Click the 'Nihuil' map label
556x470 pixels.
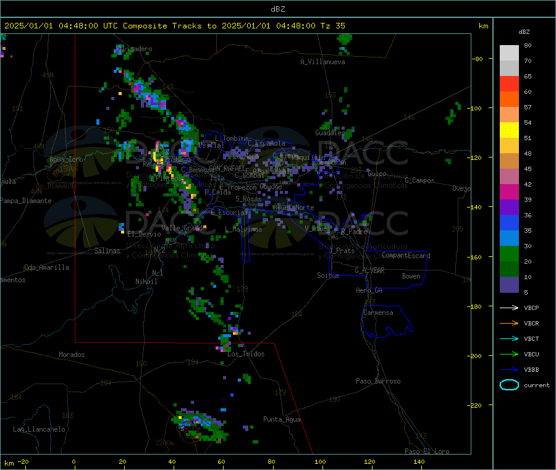[146, 282]
